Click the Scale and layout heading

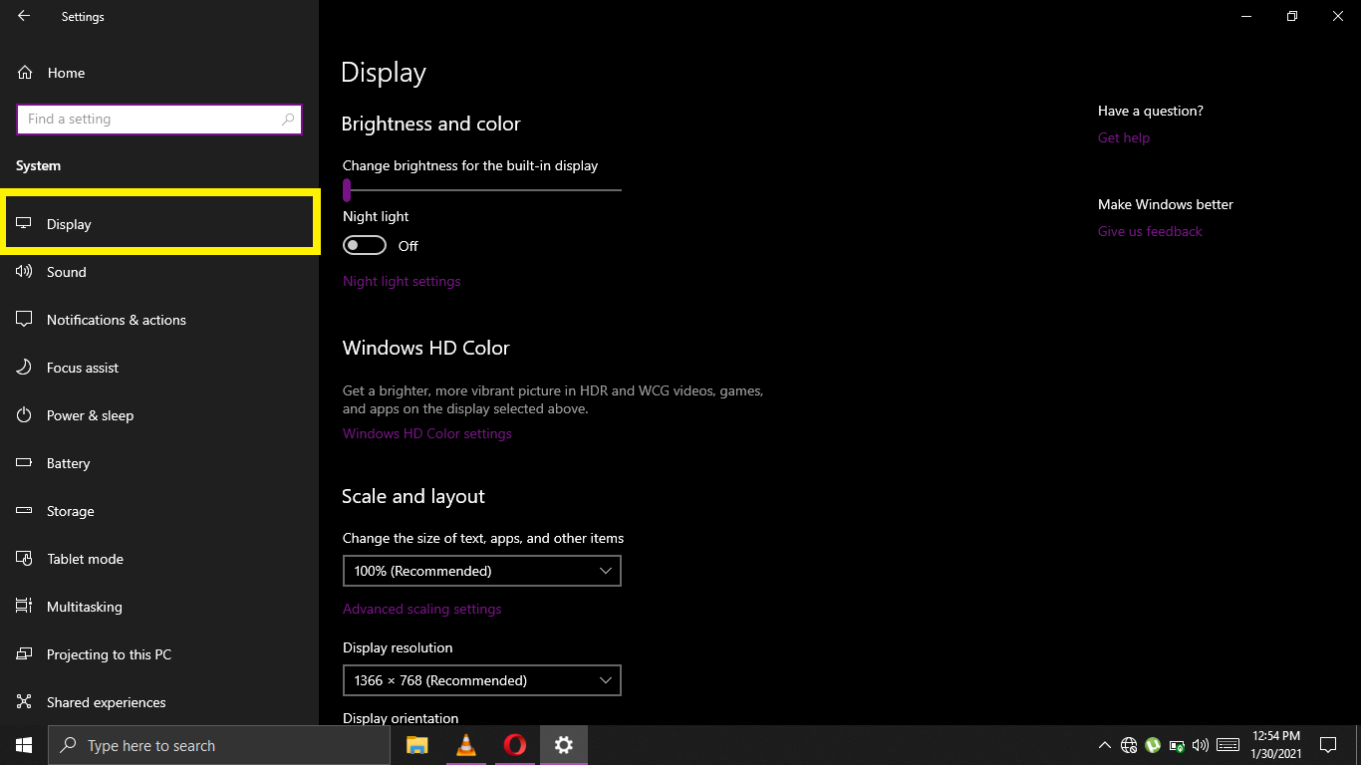413,497
